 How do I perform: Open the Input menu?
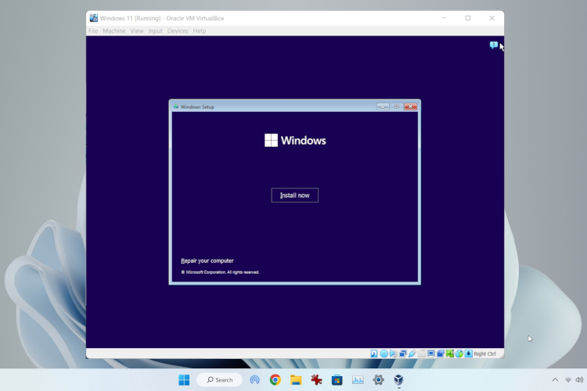click(x=155, y=30)
